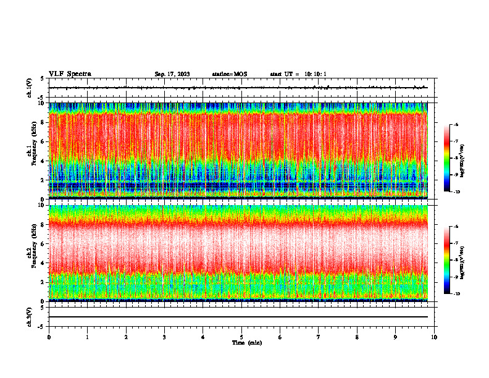Screen dimensions: 489x378
Task: Click the ch.2 color scale log(PSD) label
Action: point(462,262)
